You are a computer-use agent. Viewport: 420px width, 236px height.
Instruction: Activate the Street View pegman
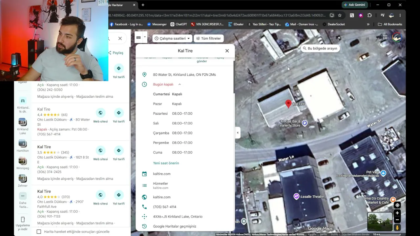tap(397, 227)
